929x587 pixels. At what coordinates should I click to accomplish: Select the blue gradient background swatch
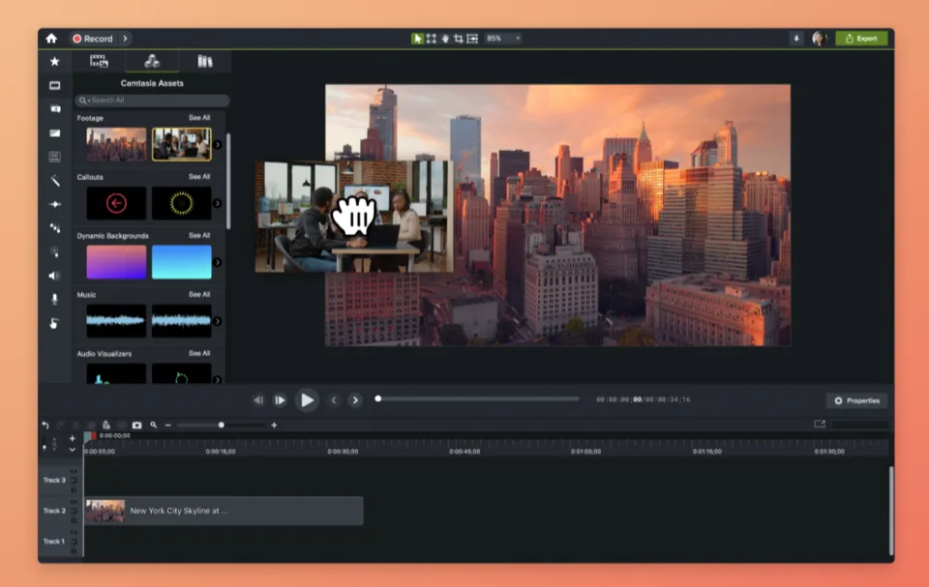(181, 262)
